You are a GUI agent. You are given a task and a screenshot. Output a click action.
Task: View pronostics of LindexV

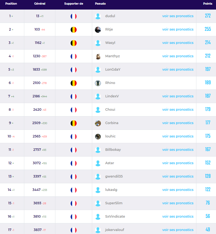click(x=178, y=96)
